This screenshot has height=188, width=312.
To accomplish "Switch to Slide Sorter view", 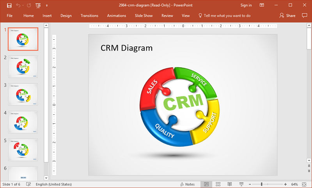I will (218, 184).
